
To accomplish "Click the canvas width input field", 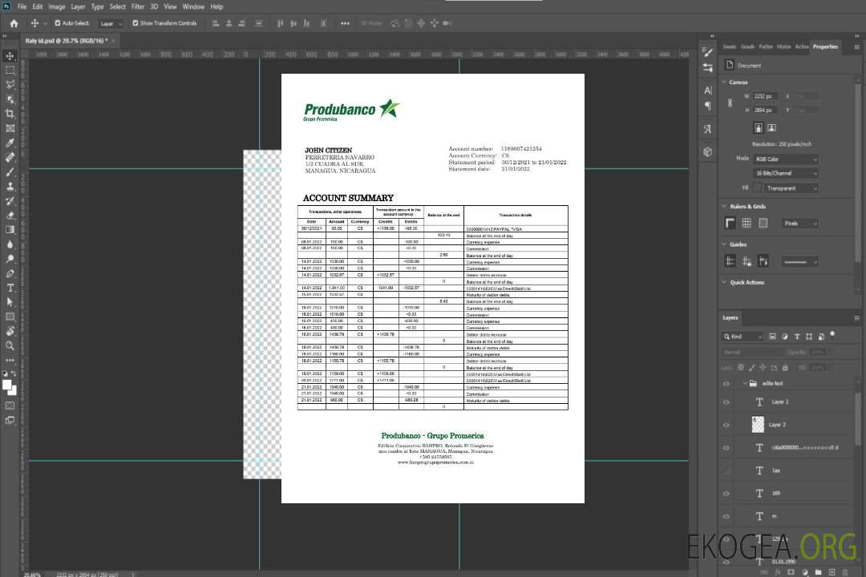I will (765, 96).
